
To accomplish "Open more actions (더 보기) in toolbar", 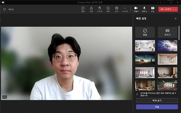I will [125, 9].
